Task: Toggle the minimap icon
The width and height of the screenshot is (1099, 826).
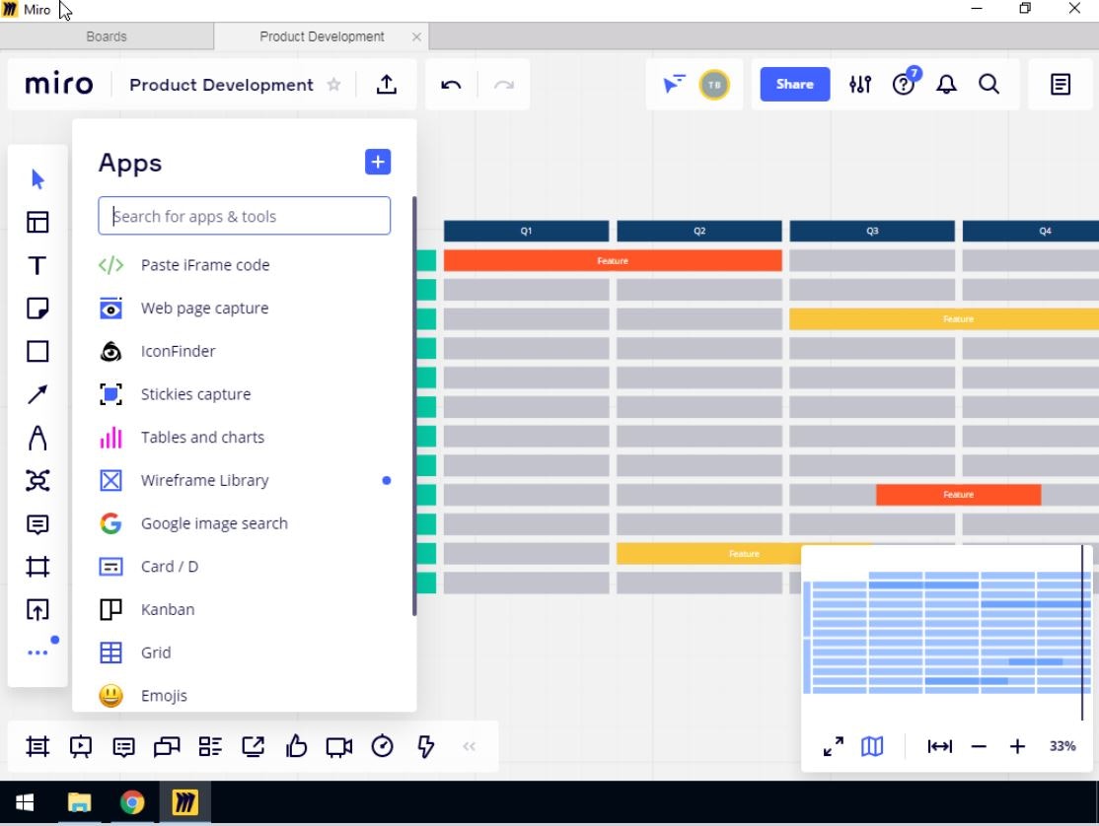Action: click(x=872, y=747)
